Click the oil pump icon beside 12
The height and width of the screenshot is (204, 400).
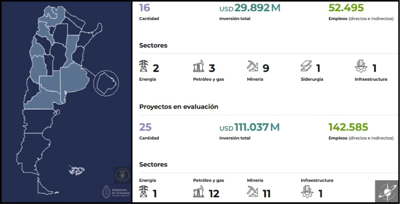click(x=198, y=191)
